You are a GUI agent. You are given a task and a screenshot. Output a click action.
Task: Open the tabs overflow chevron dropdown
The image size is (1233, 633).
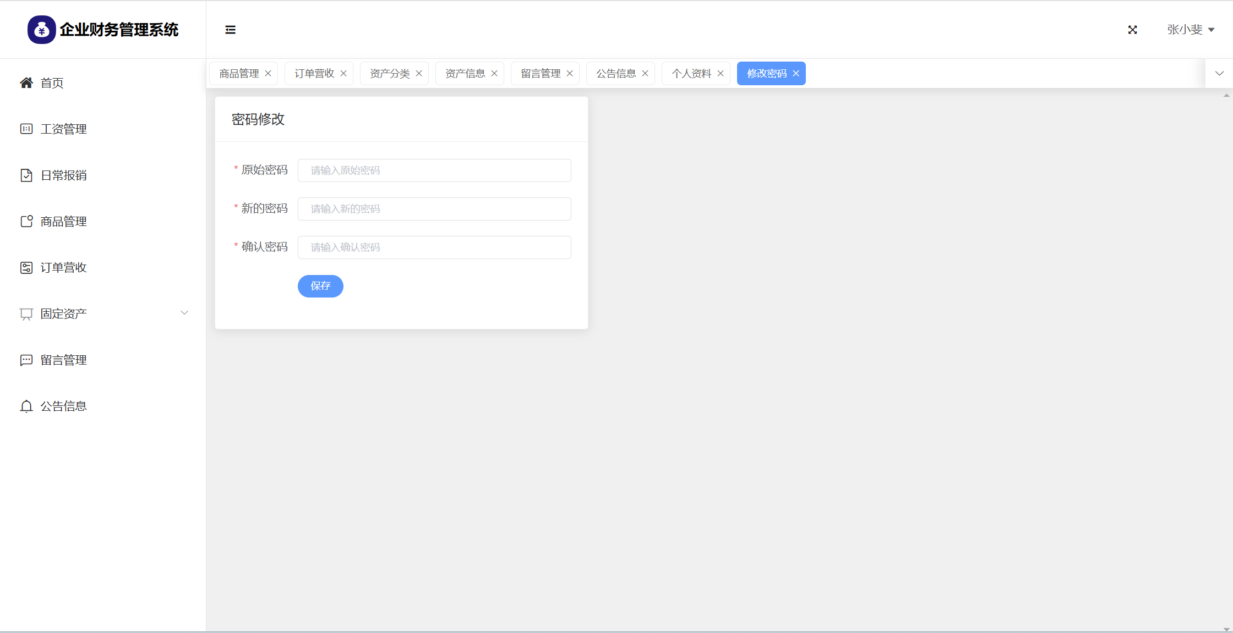pyautogui.click(x=1219, y=74)
